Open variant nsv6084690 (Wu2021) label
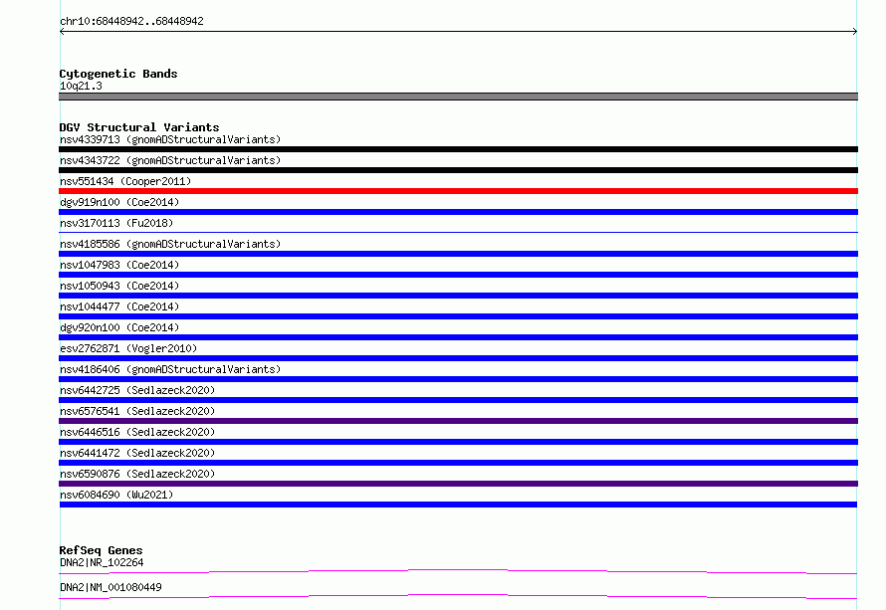 point(116,495)
